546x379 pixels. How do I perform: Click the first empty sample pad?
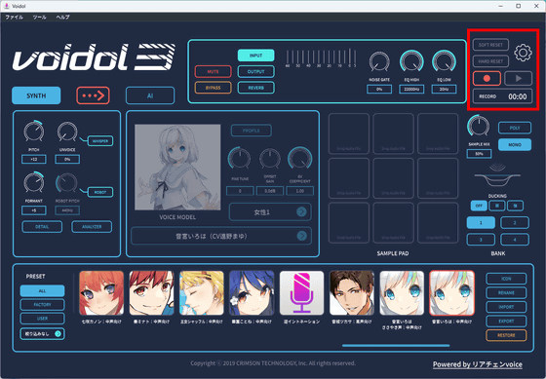pyautogui.click(x=349, y=133)
